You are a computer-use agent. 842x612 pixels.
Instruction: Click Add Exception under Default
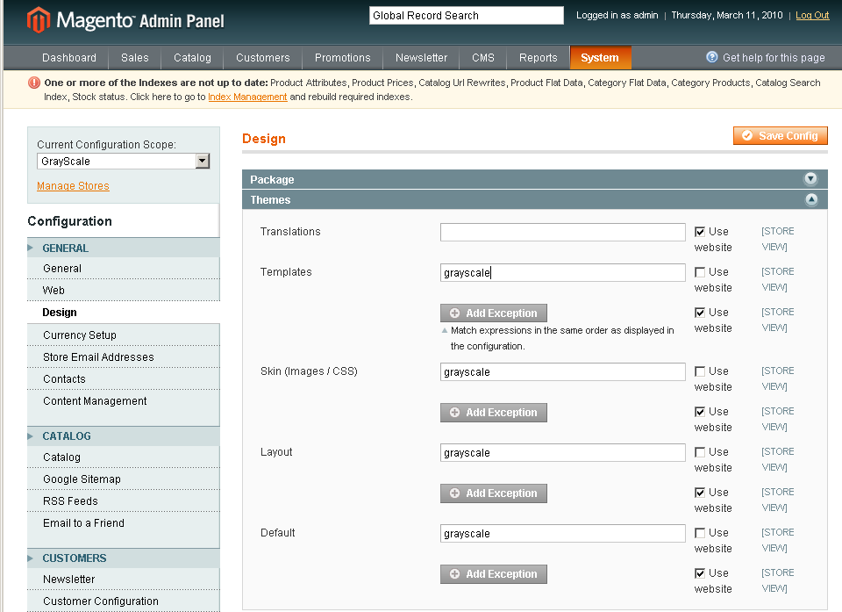coord(494,574)
